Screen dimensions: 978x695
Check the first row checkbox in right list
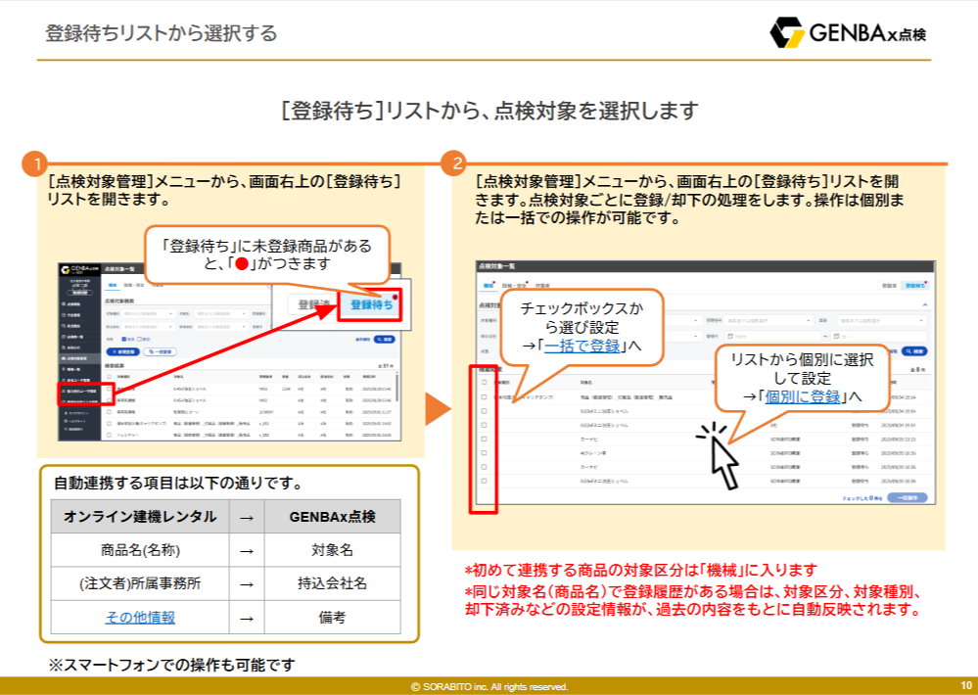pos(484,397)
